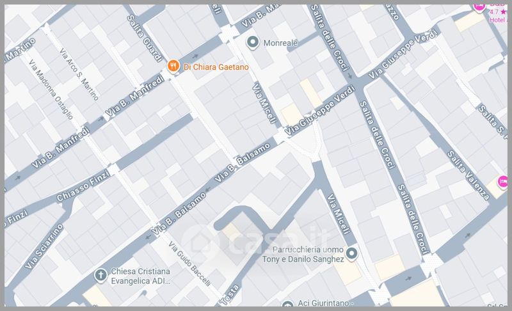Open the Monreale place name label
The height and width of the screenshot is (311, 512).
point(280,43)
